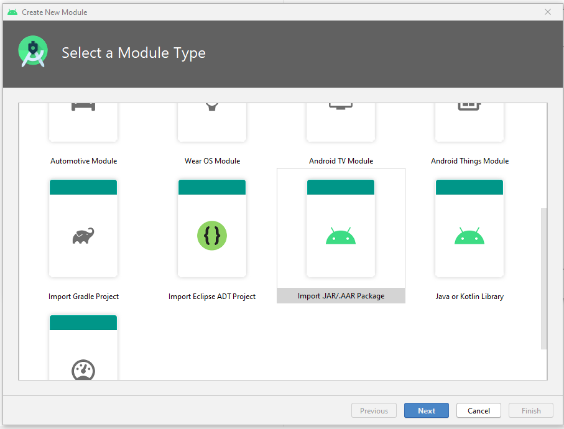Go to the Next wizard step
Image resolution: width=564 pixels, height=429 pixels.
(x=426, y=411)
